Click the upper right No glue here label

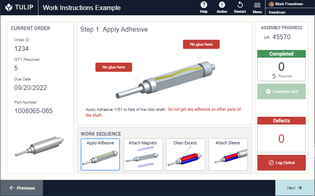click(201, 44)
